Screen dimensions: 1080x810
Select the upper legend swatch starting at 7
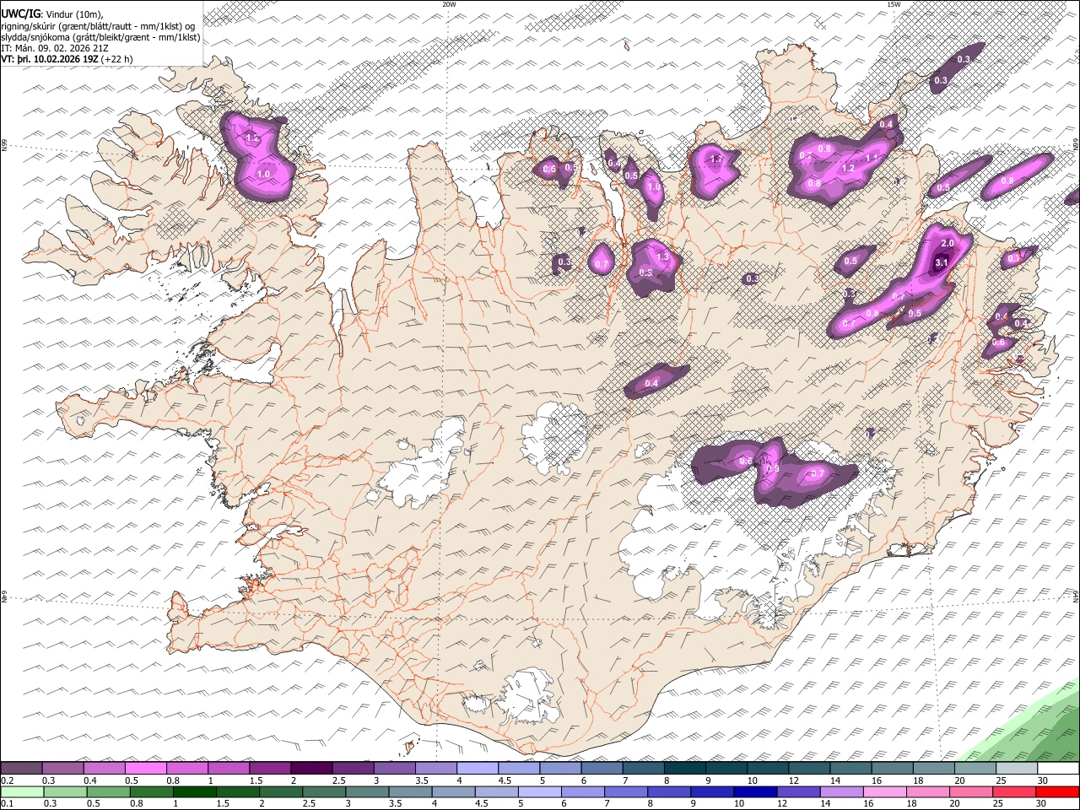pos(642,769)
